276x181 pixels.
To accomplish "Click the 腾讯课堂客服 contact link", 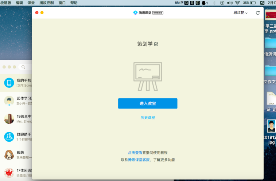I will 139,160.
